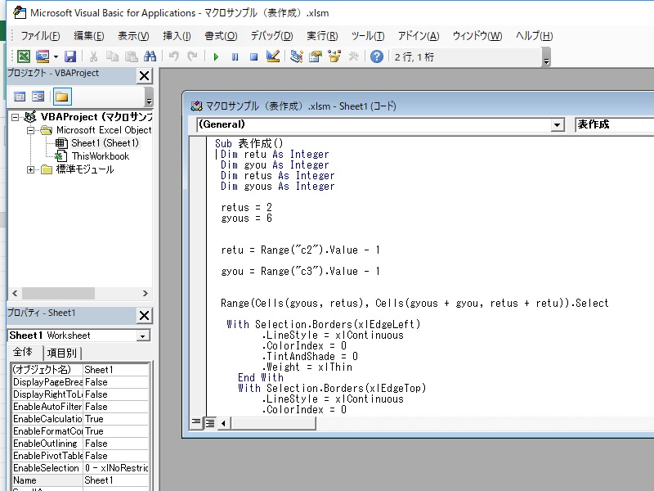Switch to Procedure View at code window bottom
This screenshot has width=654, height=491.
tap(196, 422)
